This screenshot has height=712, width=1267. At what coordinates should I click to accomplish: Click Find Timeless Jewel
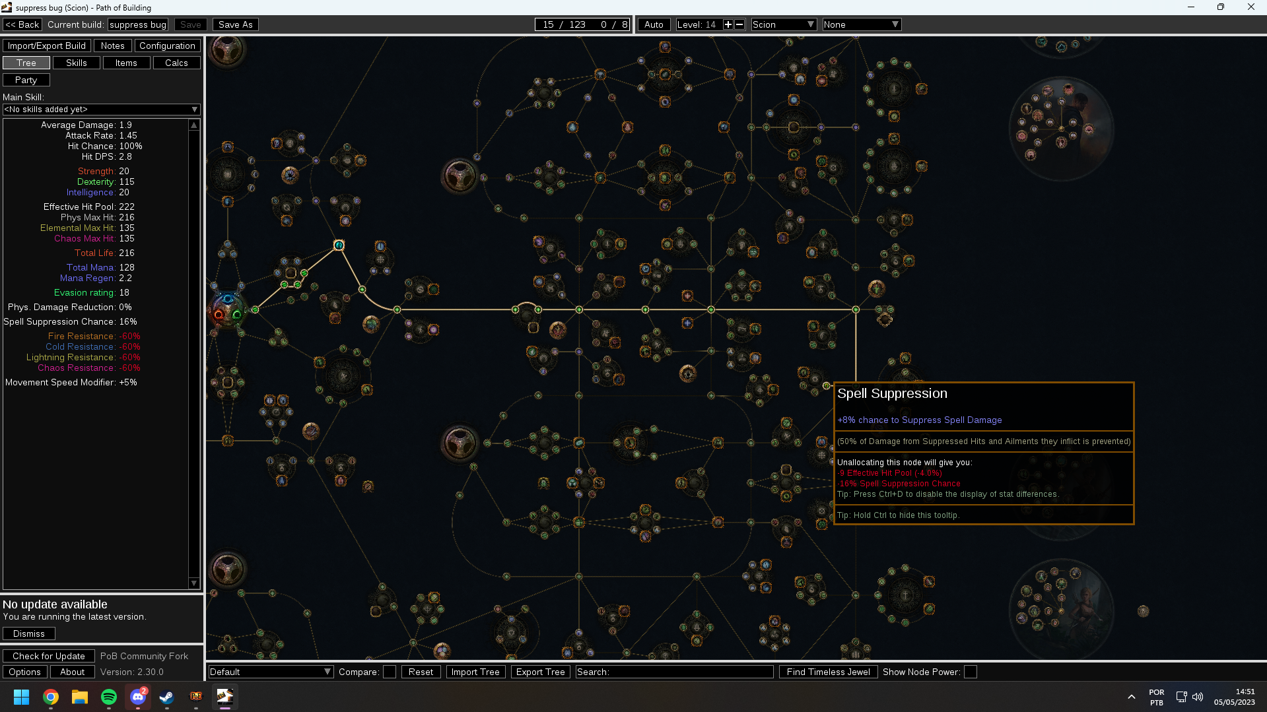pyautogui.click(x=828, y=672)
